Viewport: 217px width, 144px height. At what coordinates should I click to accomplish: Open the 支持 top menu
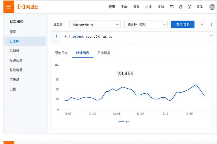(x=161, y=7)
